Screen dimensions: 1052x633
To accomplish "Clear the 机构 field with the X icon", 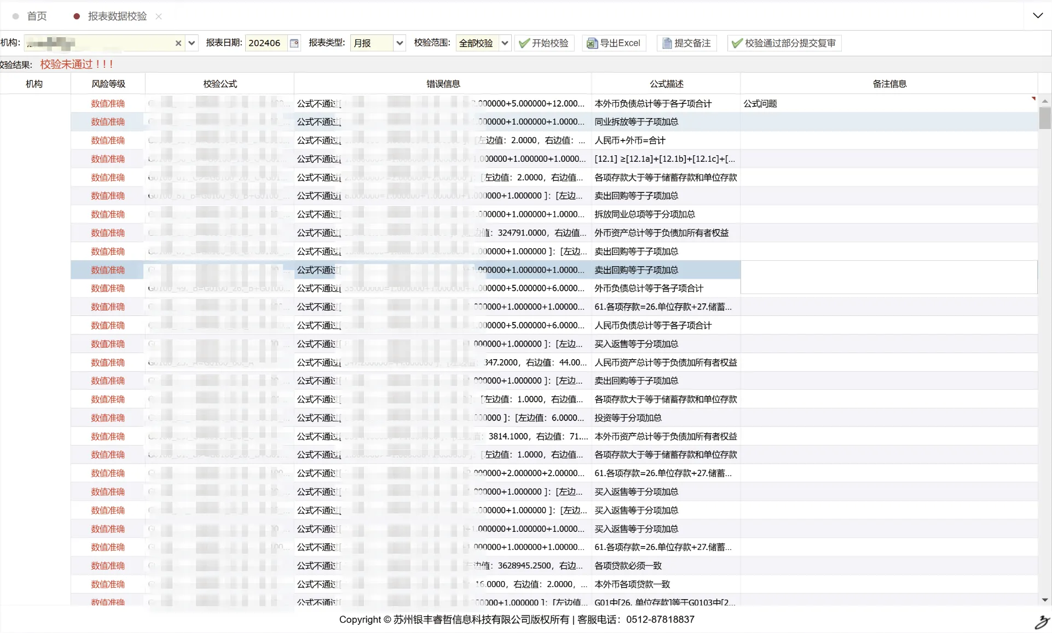I will (x=178, y=43).
